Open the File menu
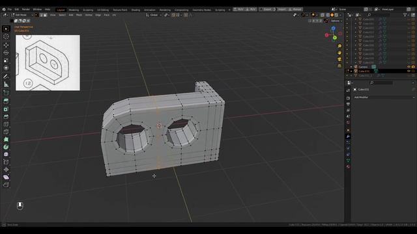 coord(10,9)
